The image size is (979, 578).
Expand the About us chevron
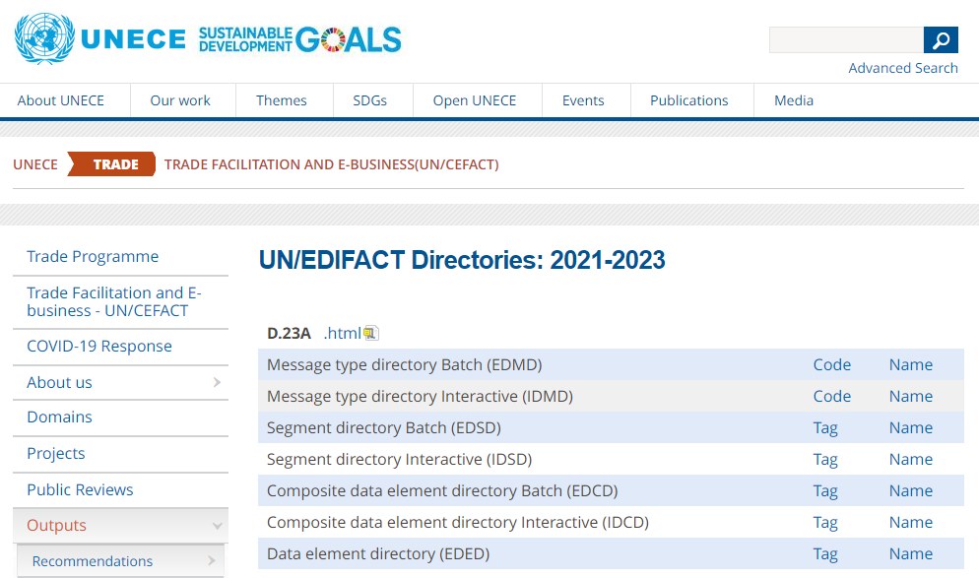[x=217, y=382]
